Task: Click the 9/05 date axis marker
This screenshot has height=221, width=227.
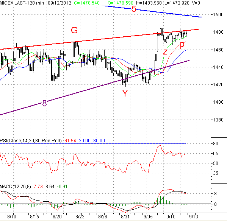Action: click(148, 217)
